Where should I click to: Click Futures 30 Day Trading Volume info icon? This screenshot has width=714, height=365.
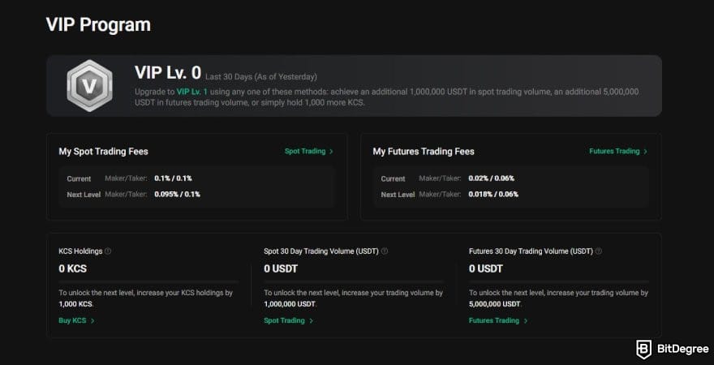point(598,251)
